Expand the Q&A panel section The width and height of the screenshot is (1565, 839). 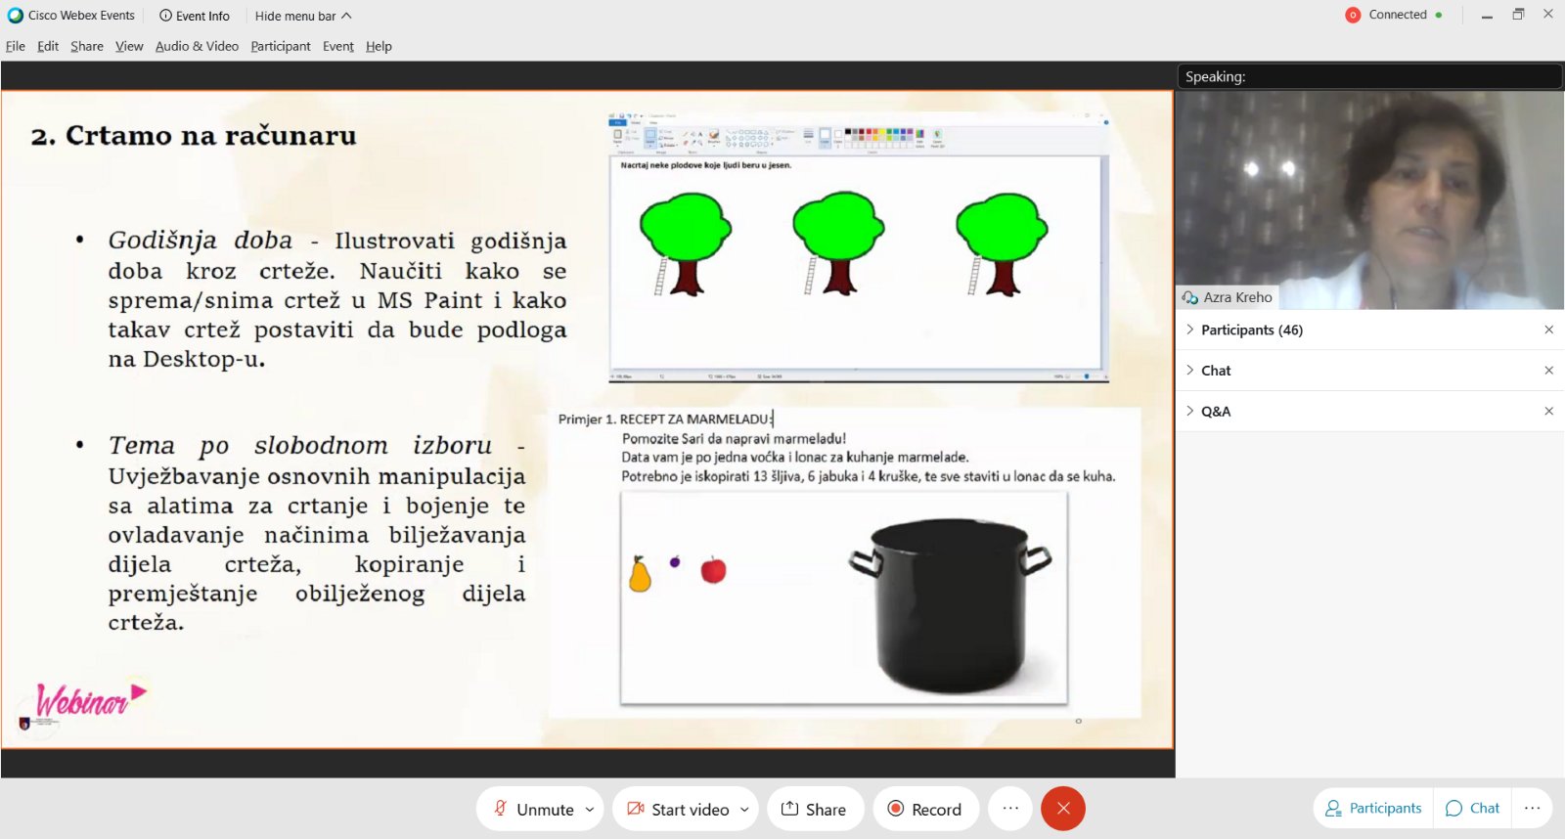coord(1216,412)
